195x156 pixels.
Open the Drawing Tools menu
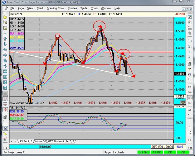[56, 8]
